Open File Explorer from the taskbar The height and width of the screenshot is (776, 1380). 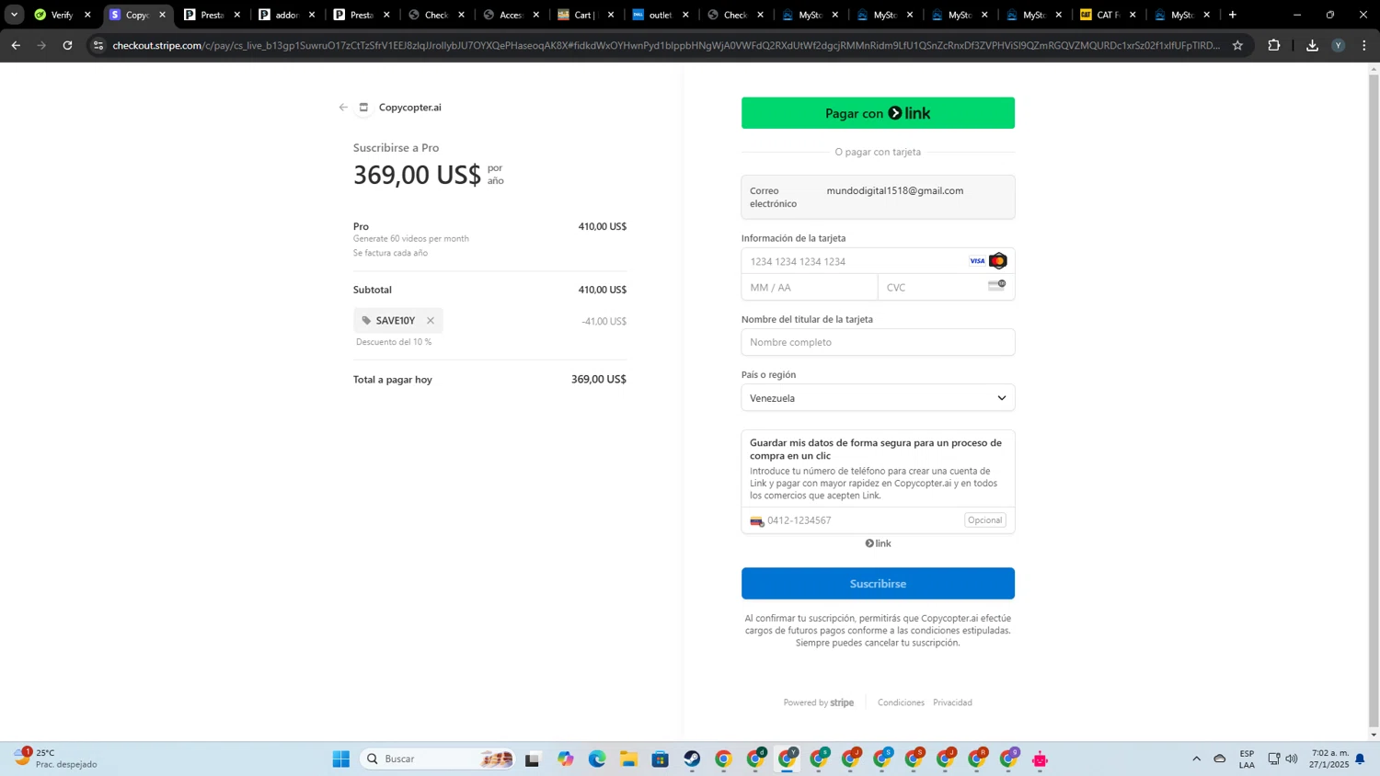tap(628, 759)
